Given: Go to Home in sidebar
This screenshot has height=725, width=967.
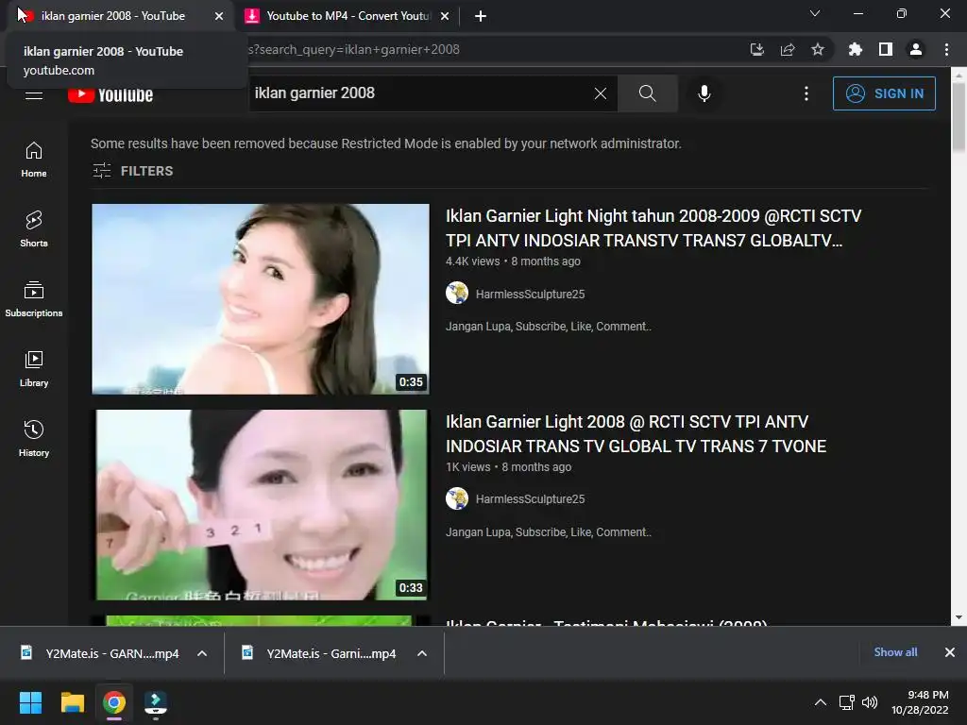Looking at the screenshot, I should coord(34,160).
